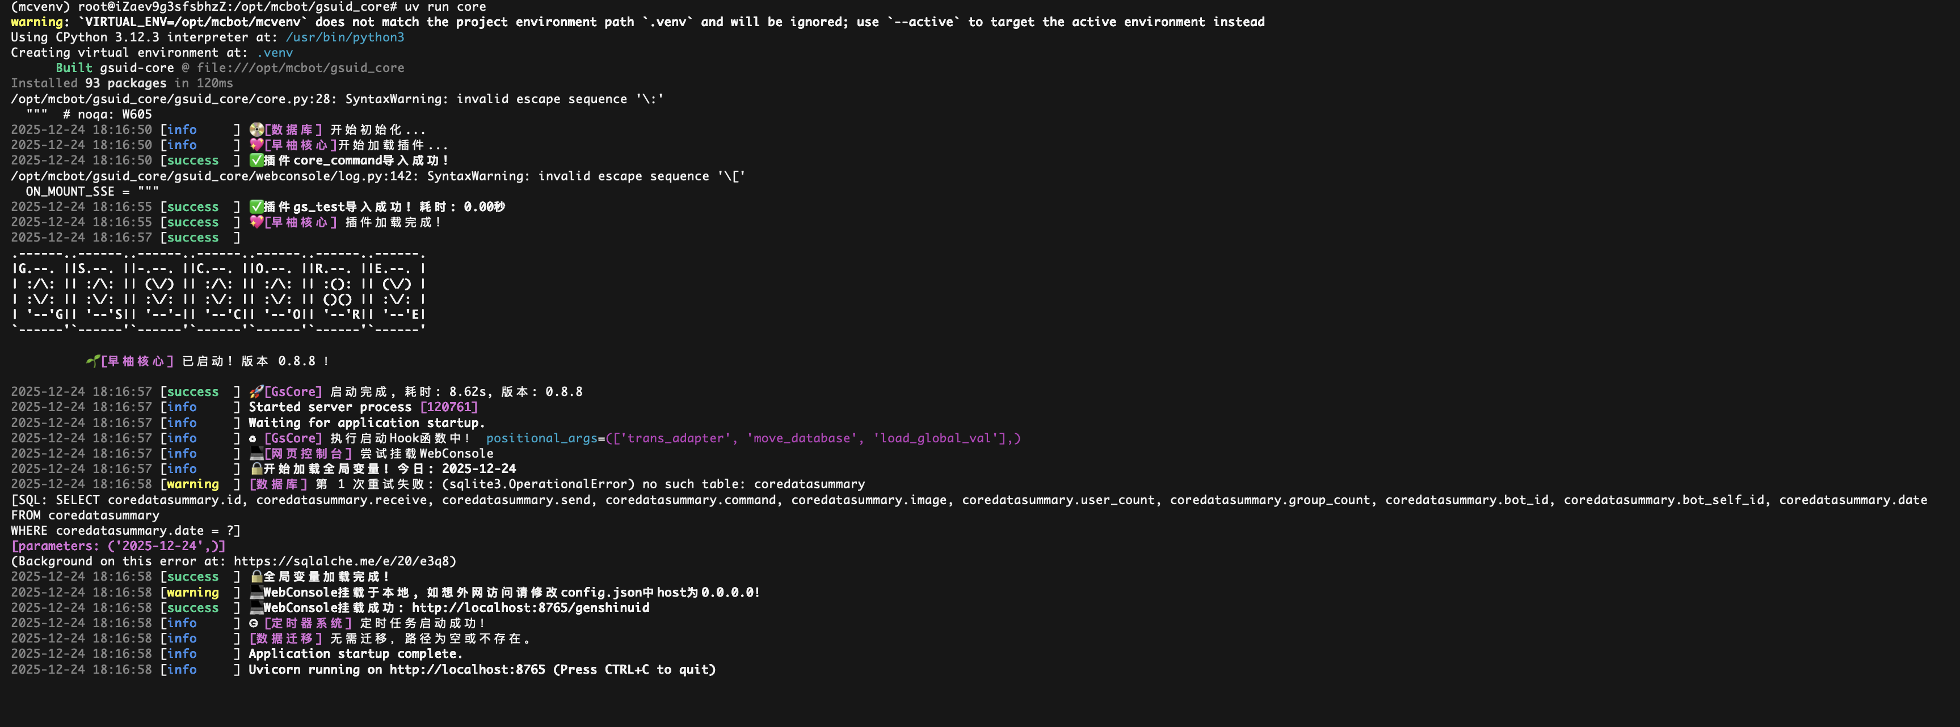Click the laptop icon before 网页控制台
The height and width of the screenshot is (727, 1960).
click(256, 453)
